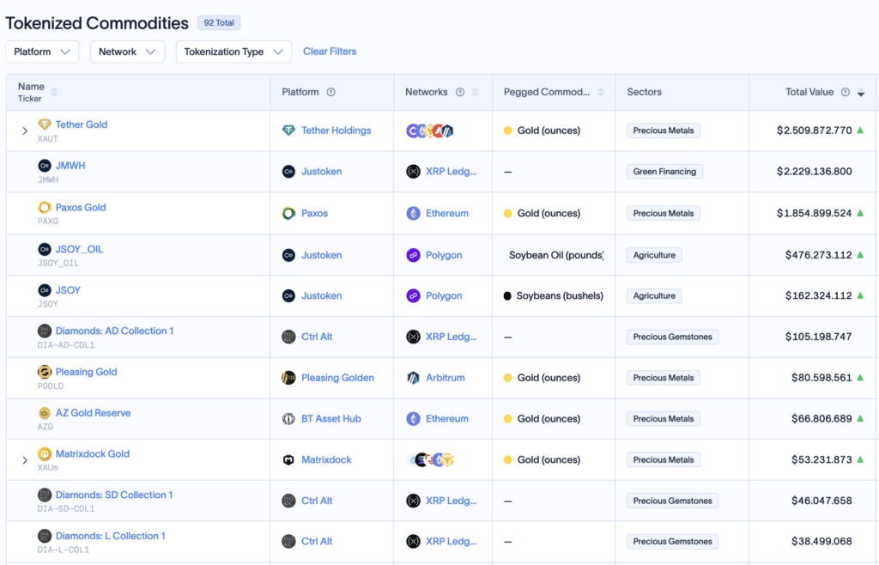
Task: Click the Paxos Gold token logo icon
Action: point(45,208)
